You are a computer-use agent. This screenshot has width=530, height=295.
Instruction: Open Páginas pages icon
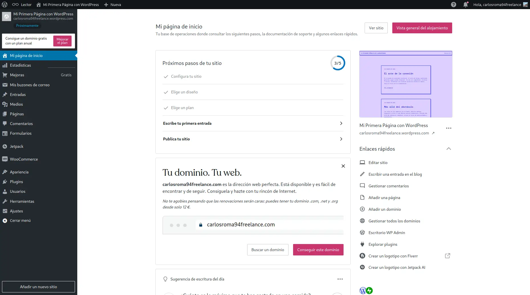tap(5, 114)
